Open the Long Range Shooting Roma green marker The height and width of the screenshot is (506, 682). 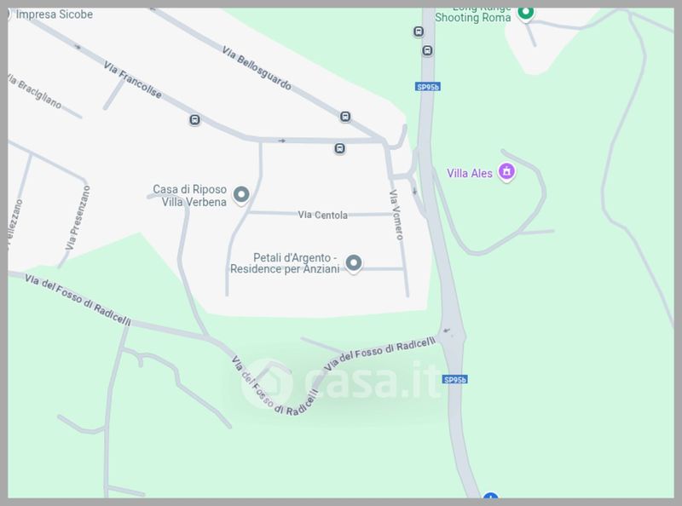(525, 12)
